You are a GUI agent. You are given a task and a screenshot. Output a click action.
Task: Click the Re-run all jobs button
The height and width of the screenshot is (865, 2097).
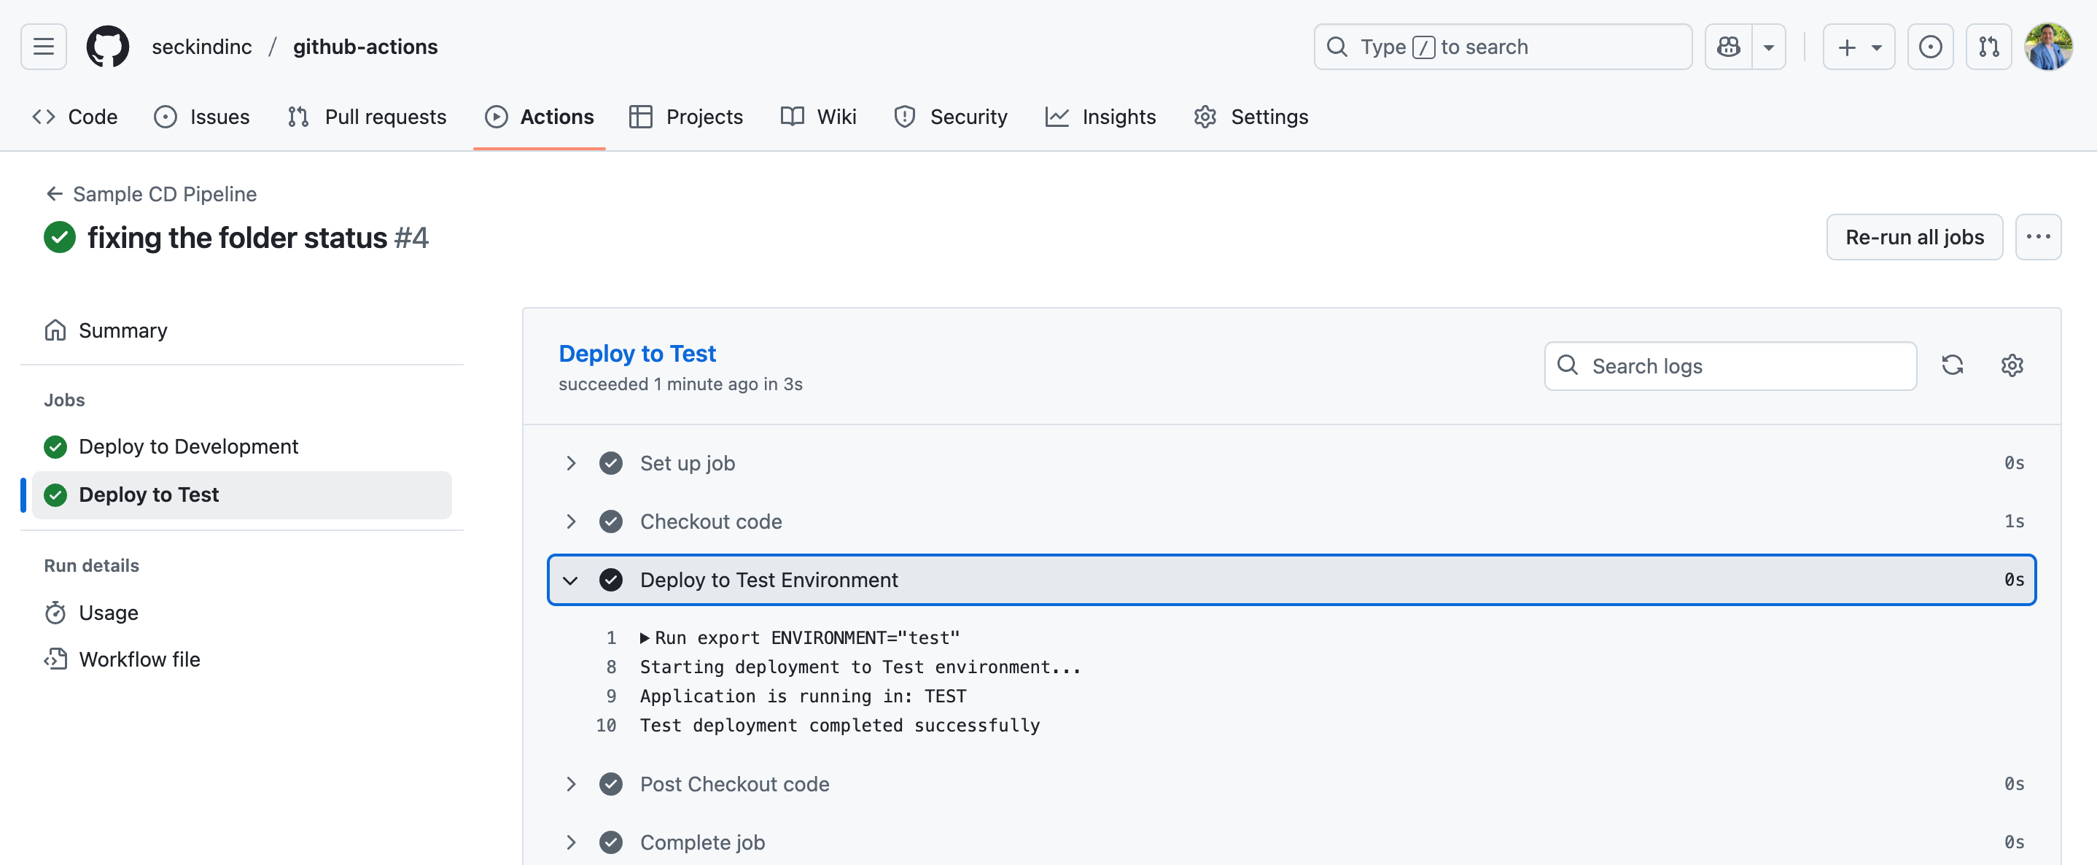click(1914, 237)
